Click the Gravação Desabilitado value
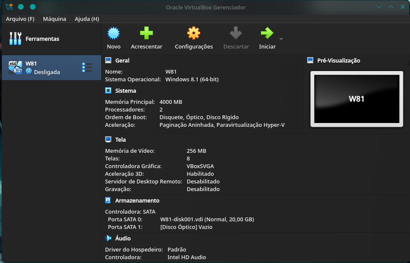 click(x=203, y=189)
